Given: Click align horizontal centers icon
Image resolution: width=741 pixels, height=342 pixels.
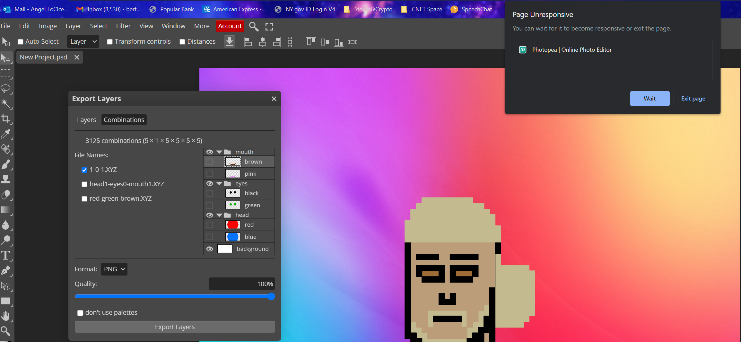Looking at the screenshot, I should [263, 42].
